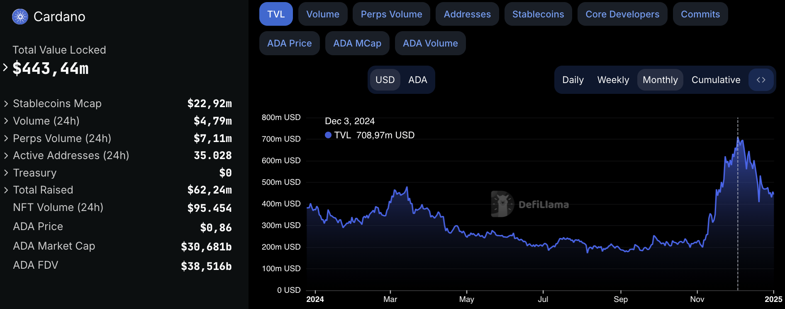Open the embed code icon button

point(761,80)
